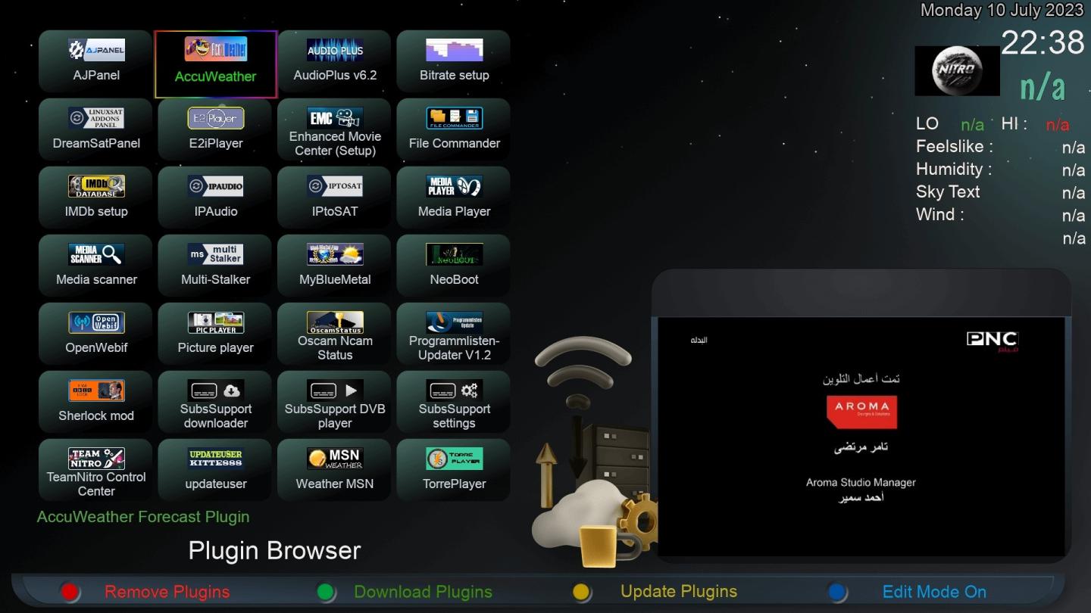Launch DreamSatPanel plugin

pos(96,129)
